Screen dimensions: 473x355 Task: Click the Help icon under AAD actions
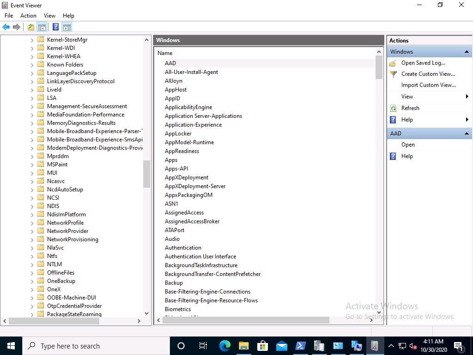(393, 156)
